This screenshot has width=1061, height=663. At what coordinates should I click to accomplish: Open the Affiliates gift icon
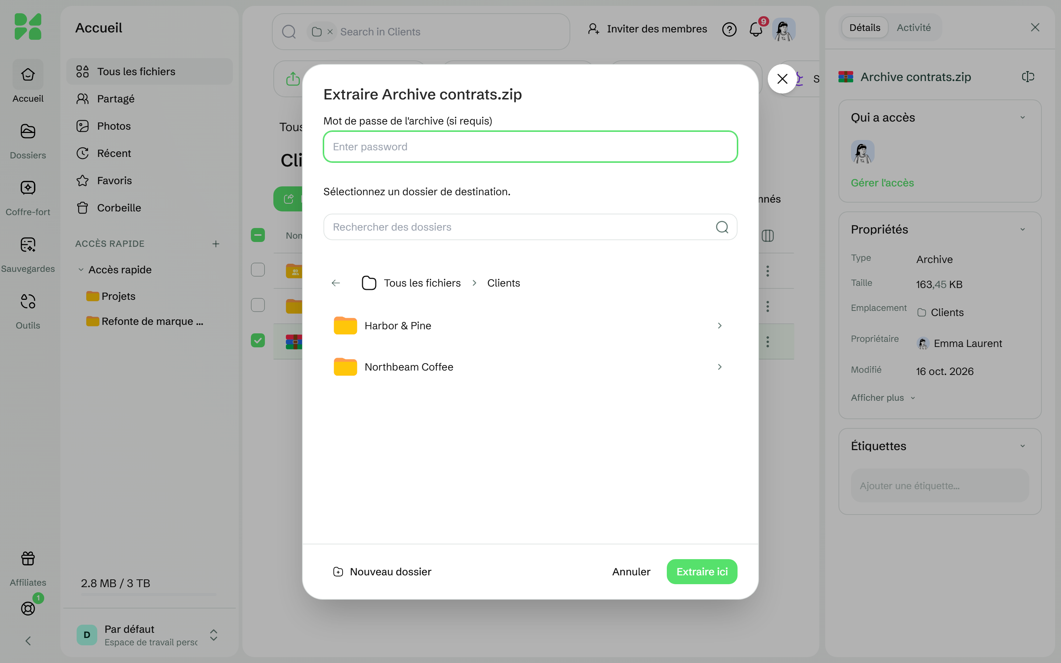[x=28, y=558]
